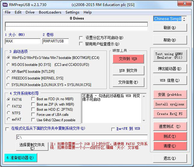Click the Install syslinux button

(x=170, y=104)
